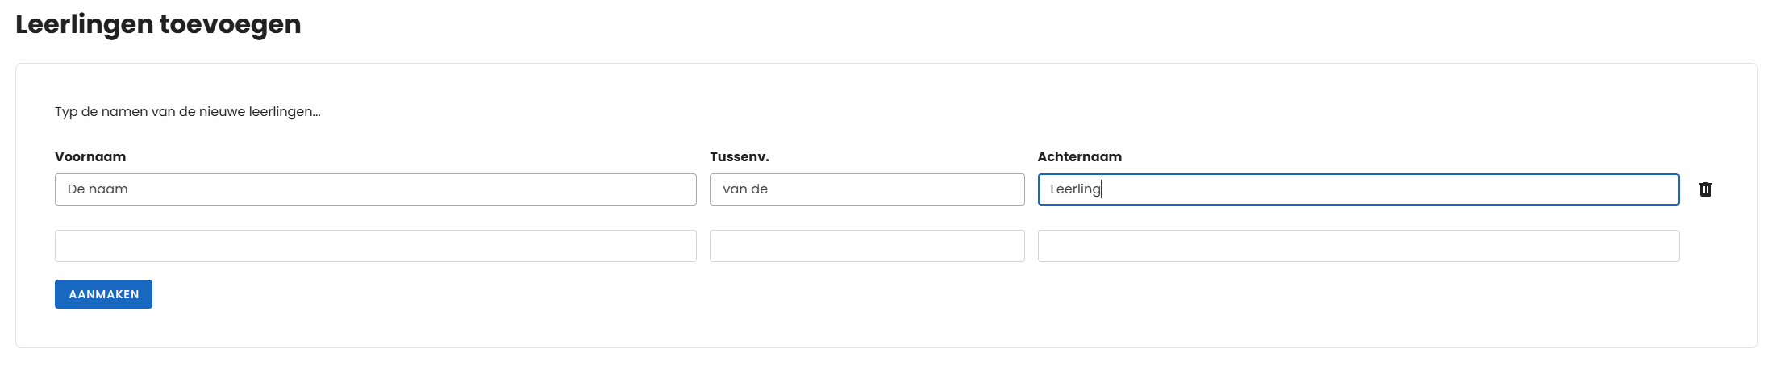Click the word "namen" in the instruction text

pos(124,111)
